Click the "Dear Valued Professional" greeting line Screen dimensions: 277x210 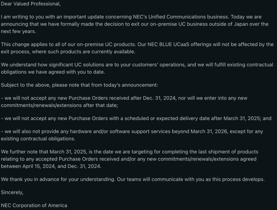pos(31,4)
